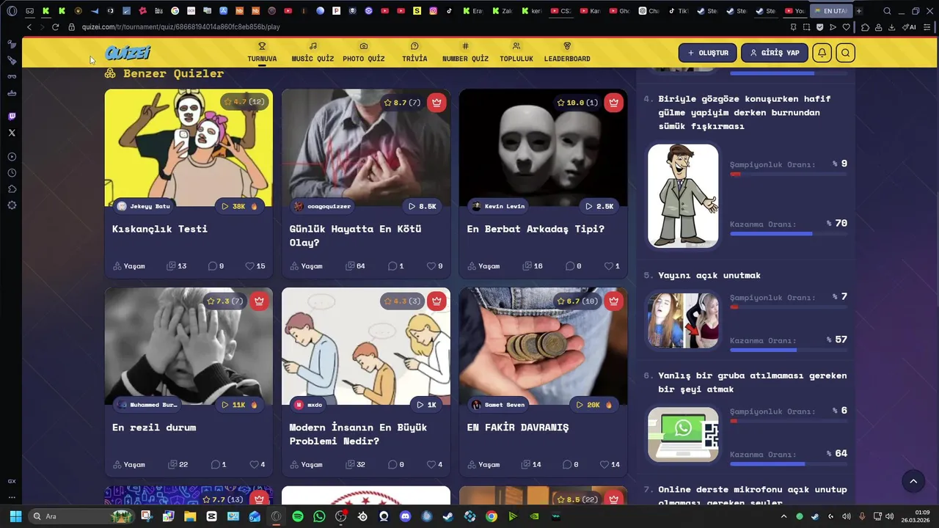Select Number Quiz in navigation
The width and height of the screenshot is (939, 528).
[x=465, y=52]
